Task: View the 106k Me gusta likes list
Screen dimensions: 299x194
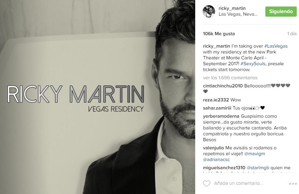Action: (x=219, y=34)
